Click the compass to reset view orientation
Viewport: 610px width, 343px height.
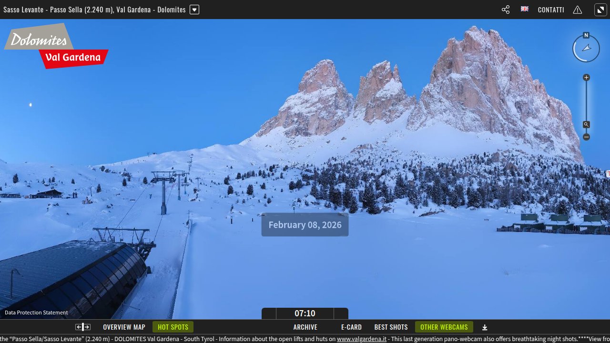coord(586,48)
